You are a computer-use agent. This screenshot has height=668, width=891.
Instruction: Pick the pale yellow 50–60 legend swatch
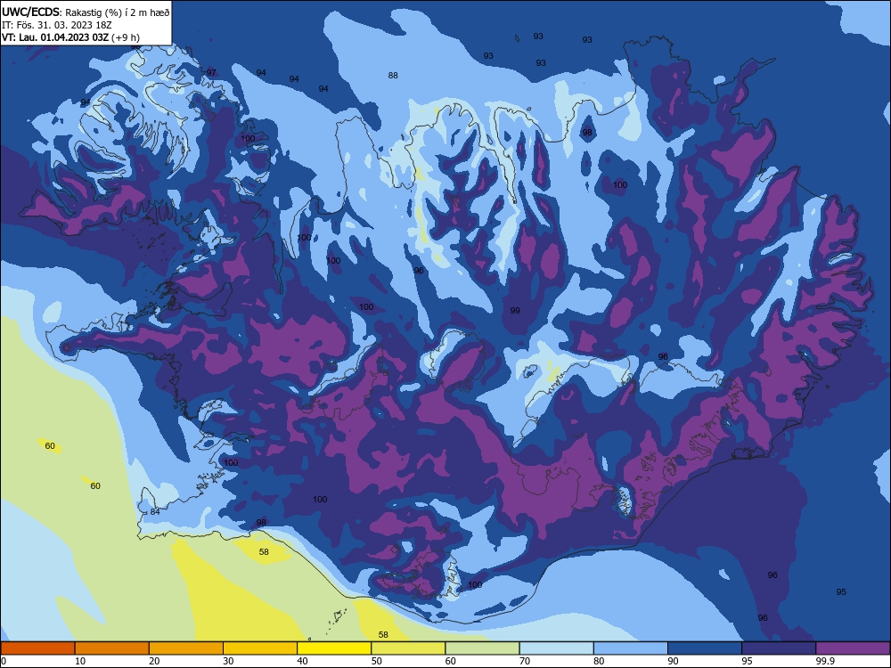pos(409,648)
